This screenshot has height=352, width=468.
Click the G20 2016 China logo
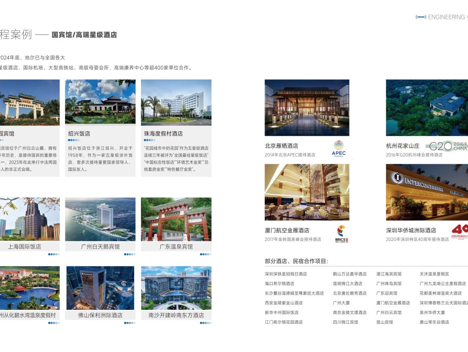(x=446, y=146)
